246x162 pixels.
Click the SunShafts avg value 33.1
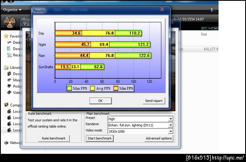(75, 67)
